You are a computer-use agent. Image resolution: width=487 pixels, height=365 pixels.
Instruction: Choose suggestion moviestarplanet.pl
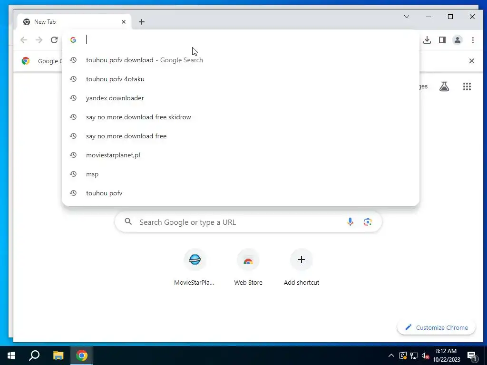point(241,155)
